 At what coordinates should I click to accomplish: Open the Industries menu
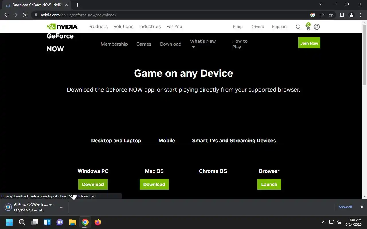click(150, 27)
